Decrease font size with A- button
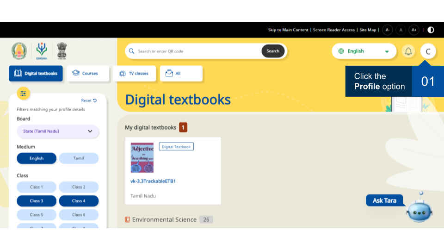Image resolution: width=444 pixels, height=250 pixels. [x=388, y=30]
